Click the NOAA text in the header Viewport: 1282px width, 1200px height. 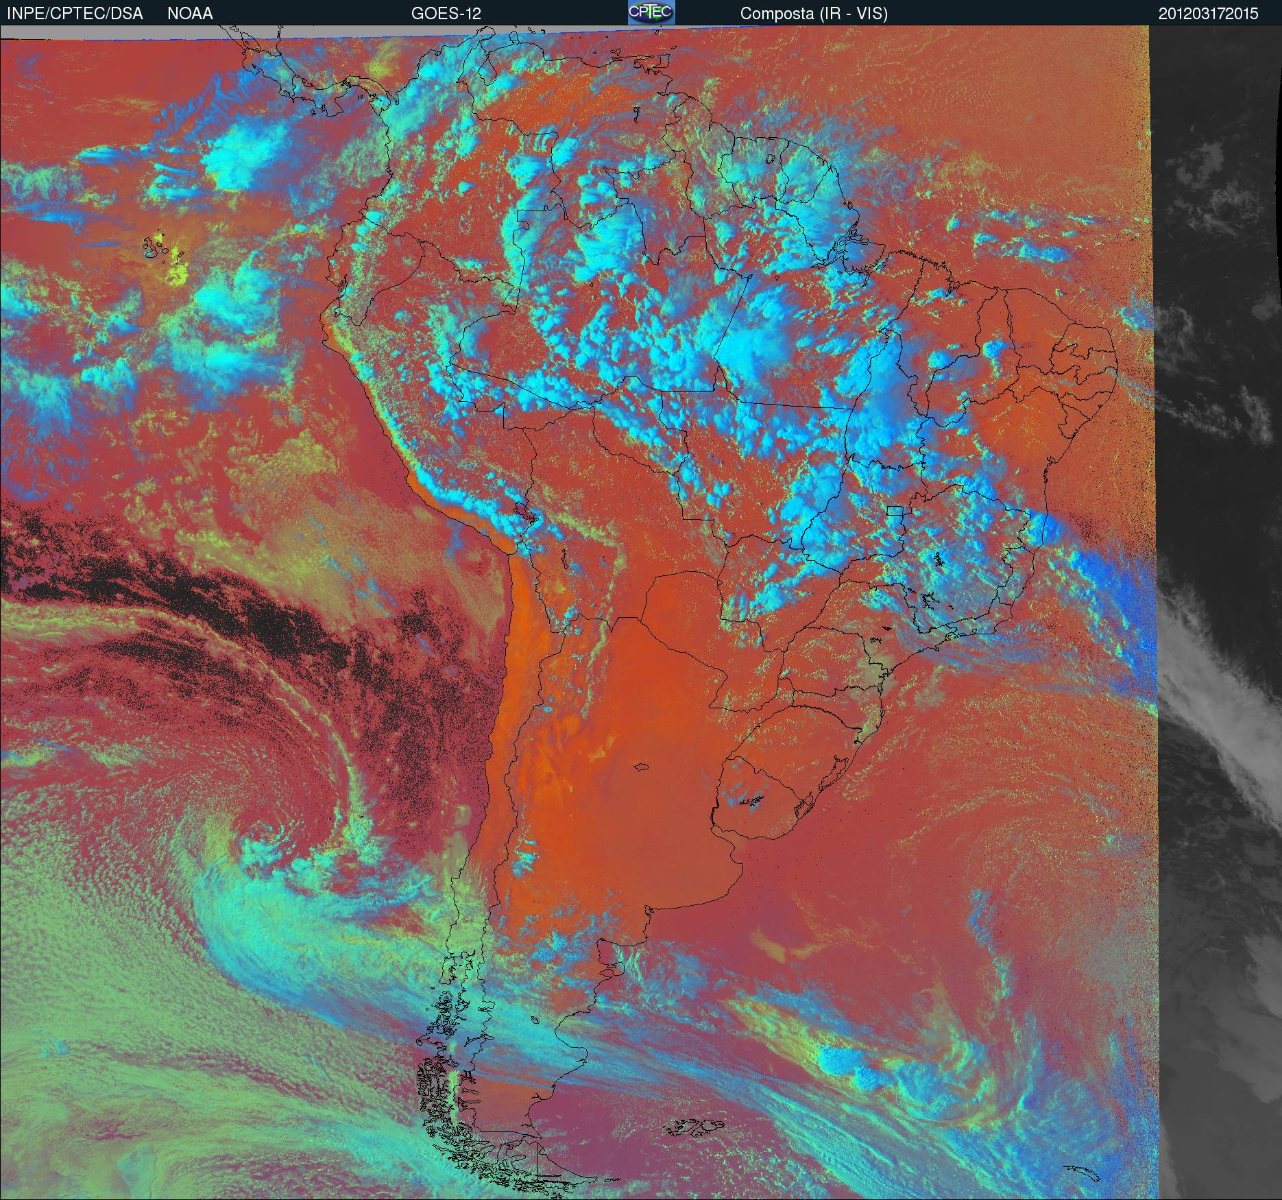click(190, 14)
